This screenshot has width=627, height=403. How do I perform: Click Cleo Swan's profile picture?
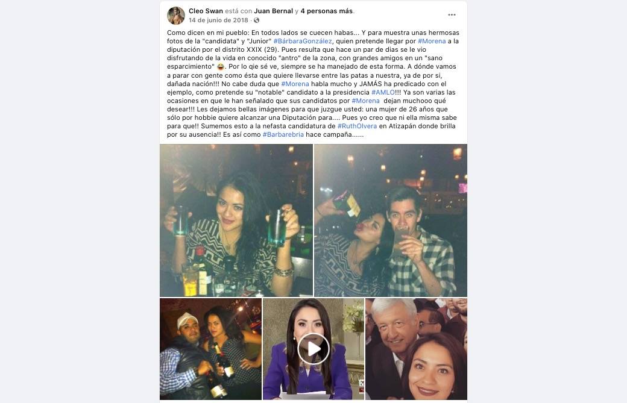coord(175,16)
